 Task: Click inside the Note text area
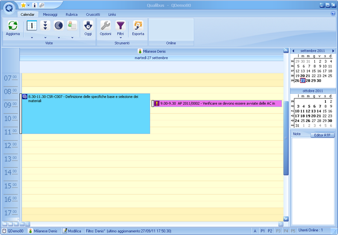313,181
